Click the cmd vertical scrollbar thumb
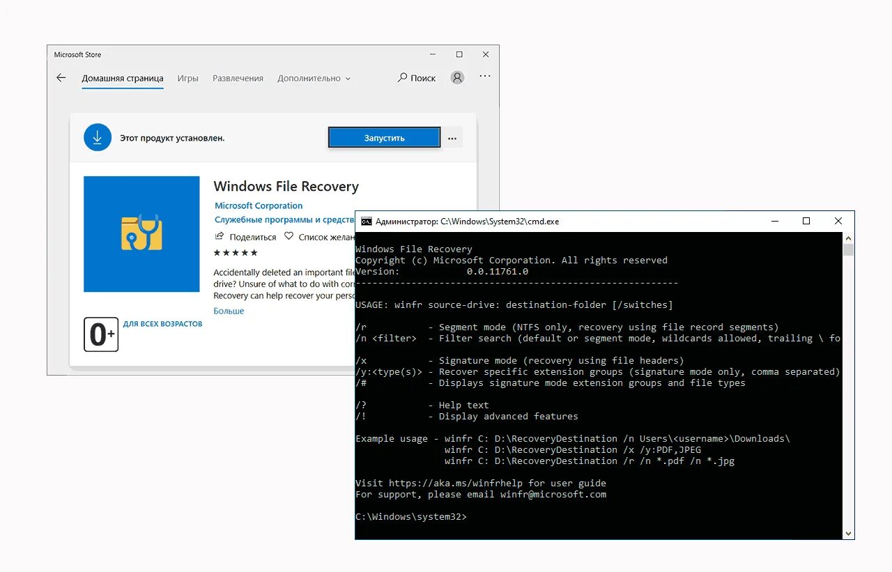 (x=848, y=250)
